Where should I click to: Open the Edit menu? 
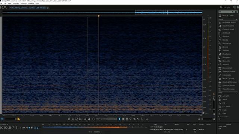pyautogui.click(x=5, y=3)
